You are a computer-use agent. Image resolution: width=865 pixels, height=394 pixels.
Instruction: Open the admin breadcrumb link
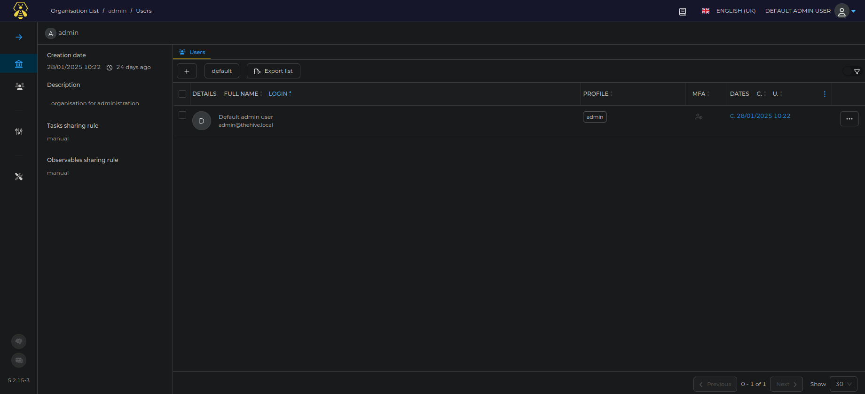pos(117,11)
